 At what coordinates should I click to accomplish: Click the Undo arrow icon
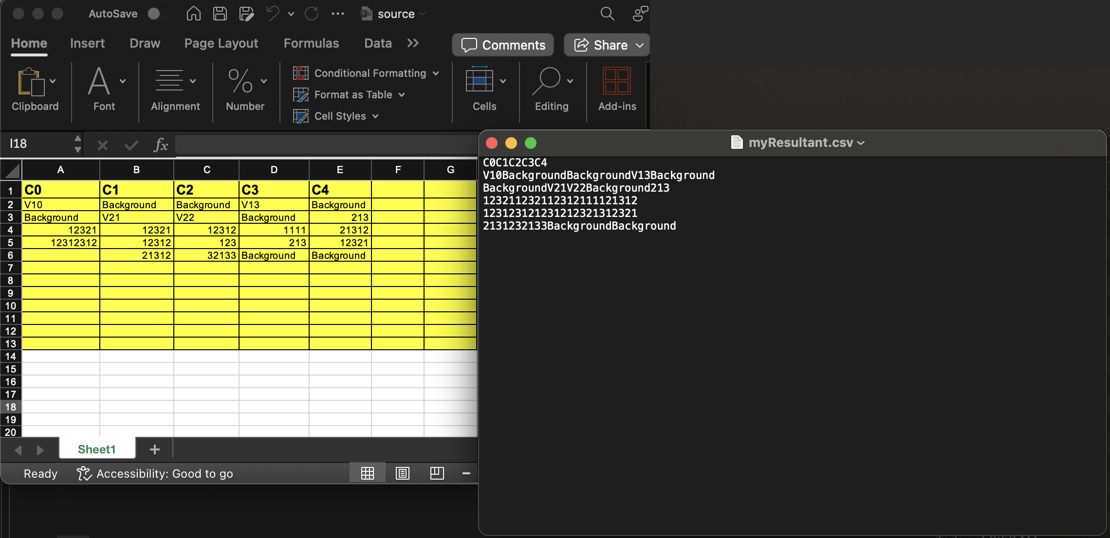[x=273, y=14]
